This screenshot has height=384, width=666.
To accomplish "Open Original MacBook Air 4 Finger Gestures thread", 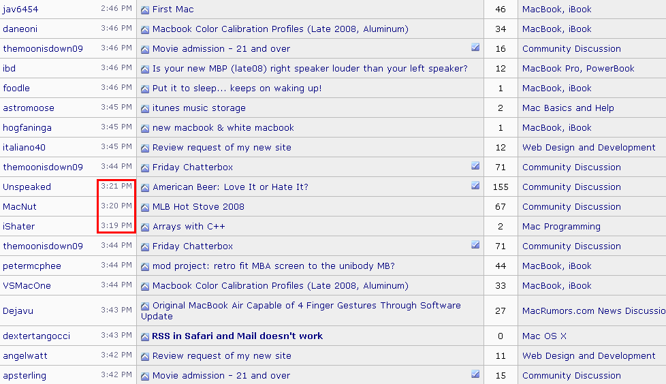I will click(x=301, y=310).
